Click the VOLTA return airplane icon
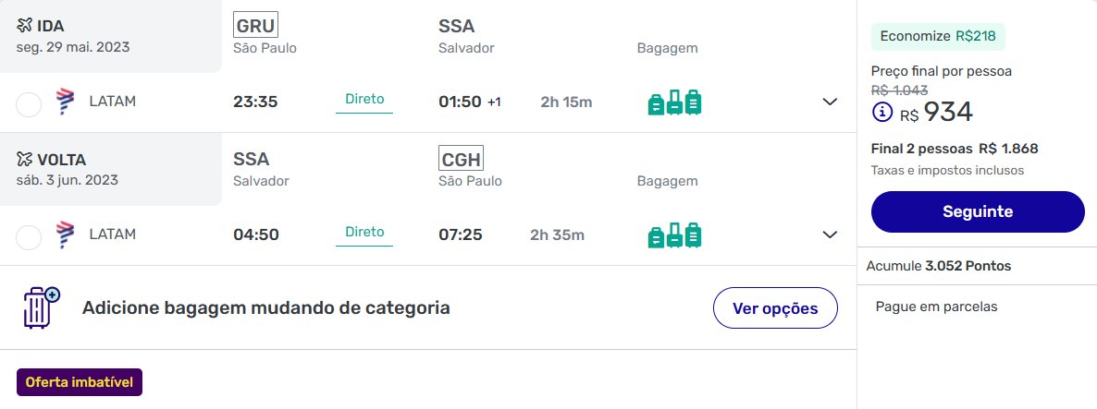This screenshot has width=1097, height=409. tap(24, 159)
